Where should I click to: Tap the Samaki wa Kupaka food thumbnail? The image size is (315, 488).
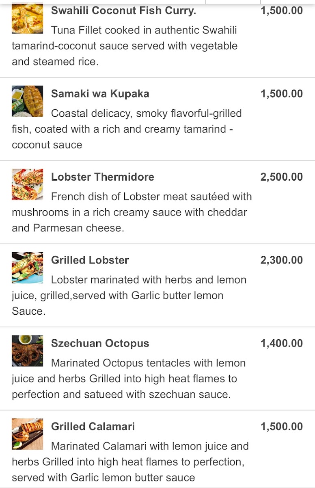tap(27, 101)
